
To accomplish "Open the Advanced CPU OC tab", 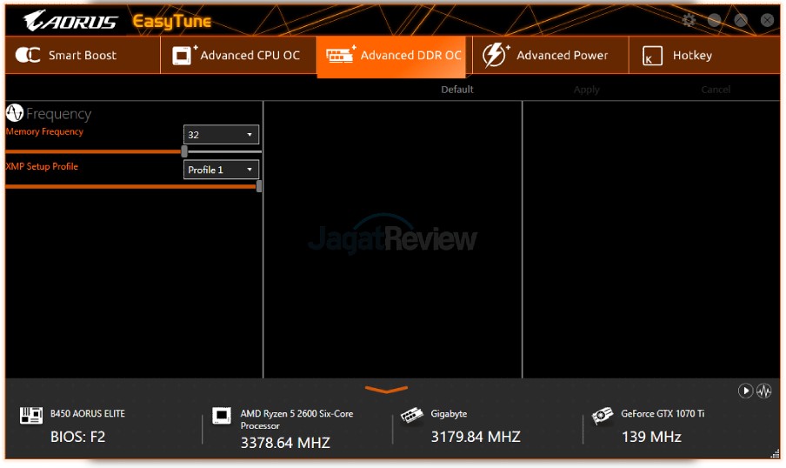I will click(237, 56).
